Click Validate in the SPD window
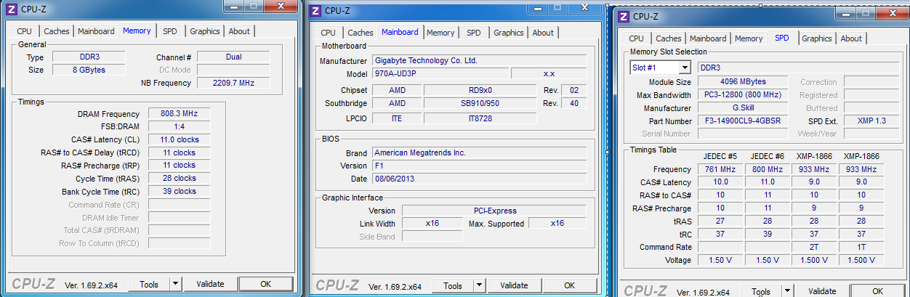 (823, 290)
